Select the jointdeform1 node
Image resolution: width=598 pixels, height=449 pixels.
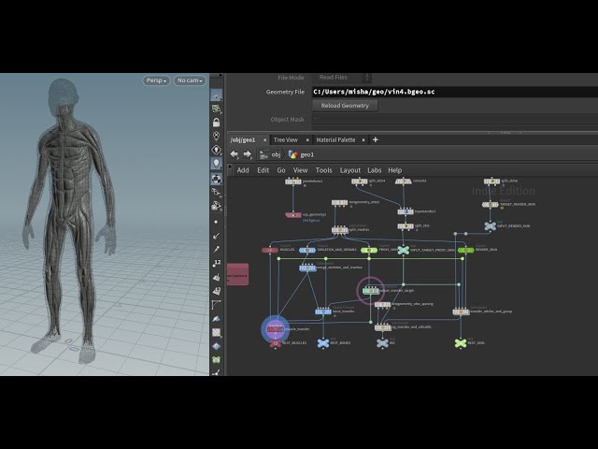[293, 181]
